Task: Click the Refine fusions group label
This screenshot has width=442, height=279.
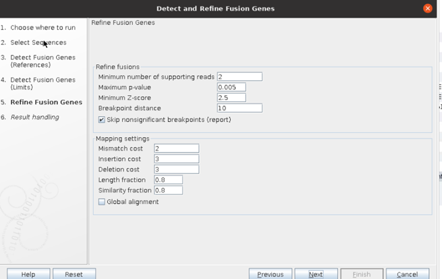Action: click(117, 67)
